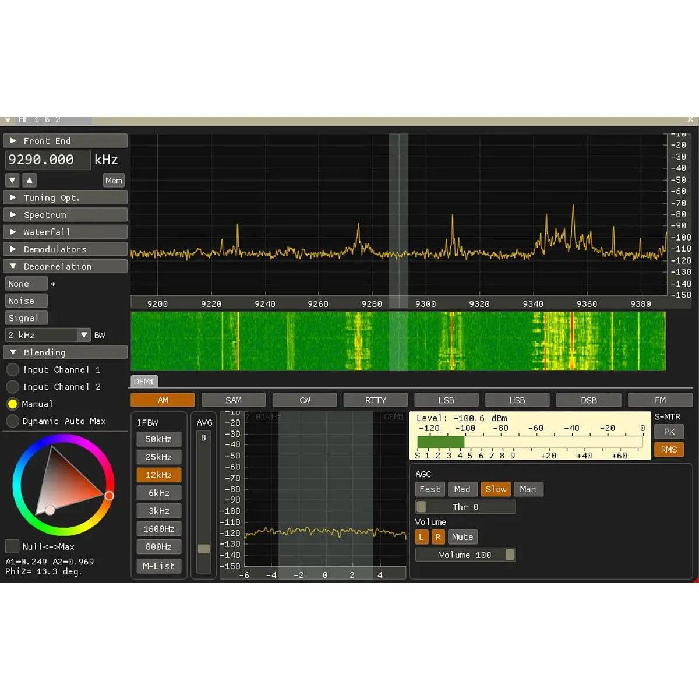Set IF bandwidth to 6kHz

(x=159, y=493)
